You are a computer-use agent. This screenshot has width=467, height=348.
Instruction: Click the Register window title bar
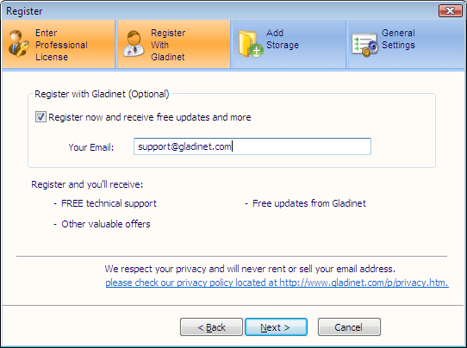[x=221, y=10]
